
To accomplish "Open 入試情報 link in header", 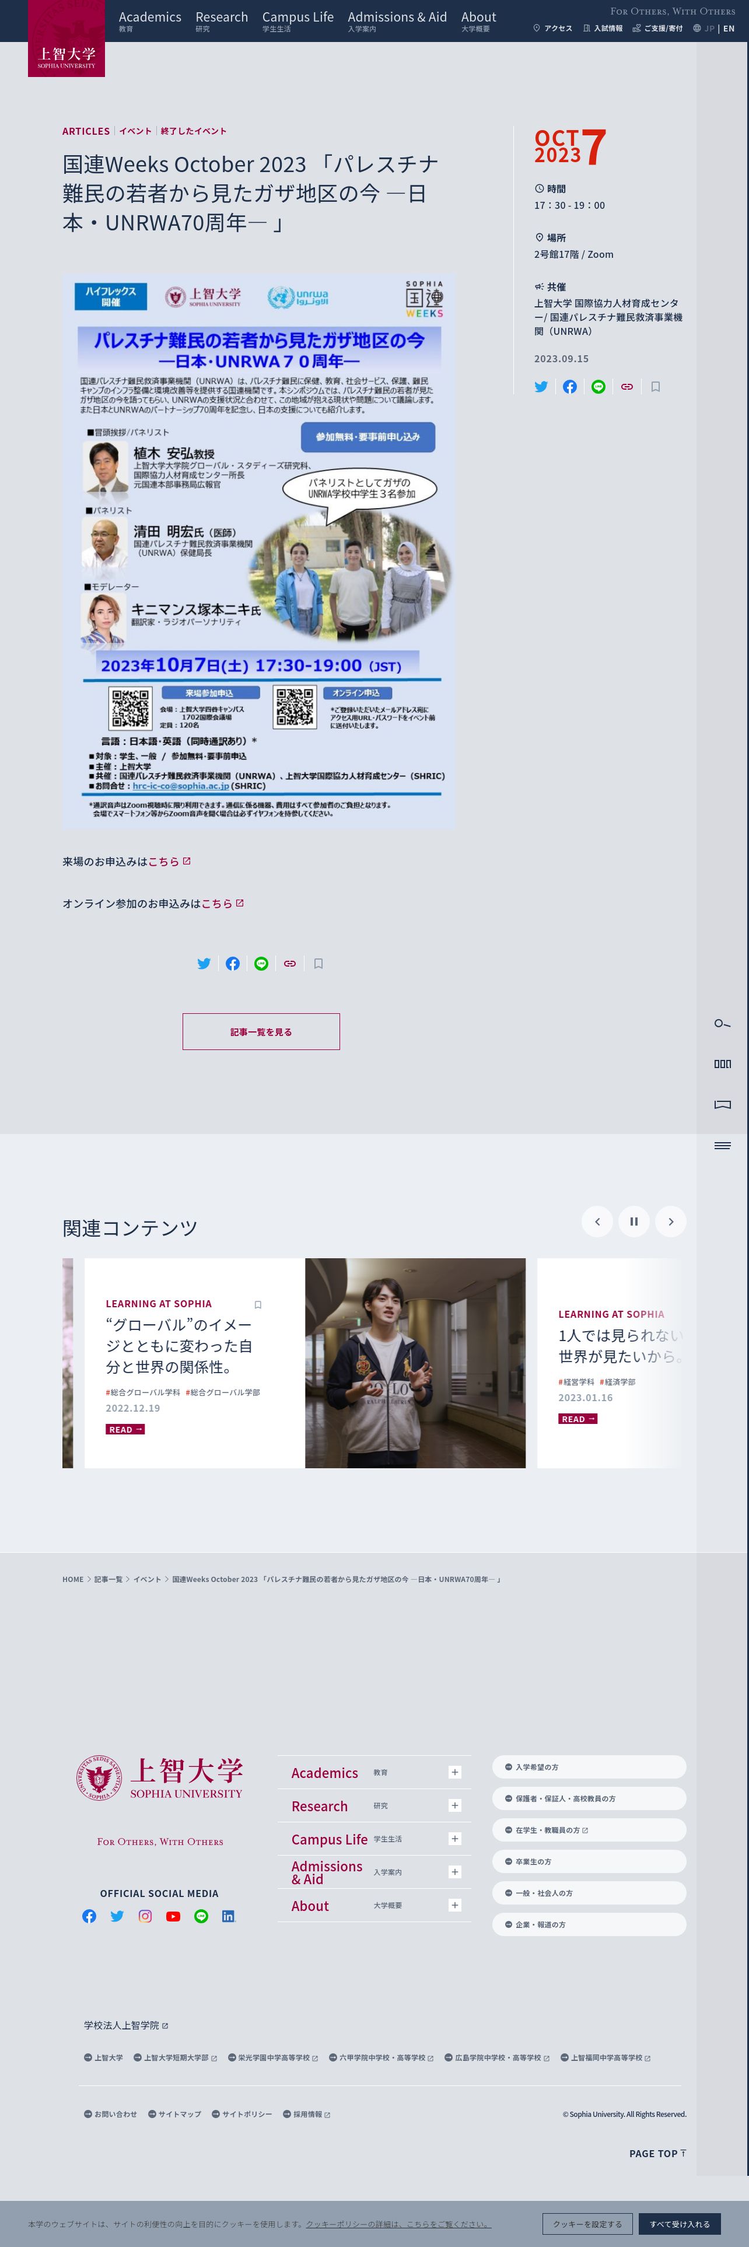I will [603, 28].
